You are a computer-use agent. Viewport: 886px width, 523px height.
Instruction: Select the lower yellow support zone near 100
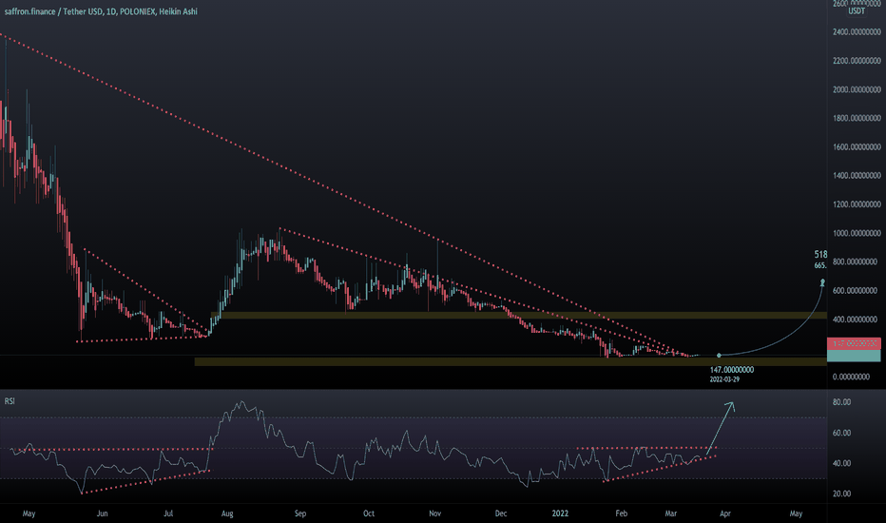[510, 361]
